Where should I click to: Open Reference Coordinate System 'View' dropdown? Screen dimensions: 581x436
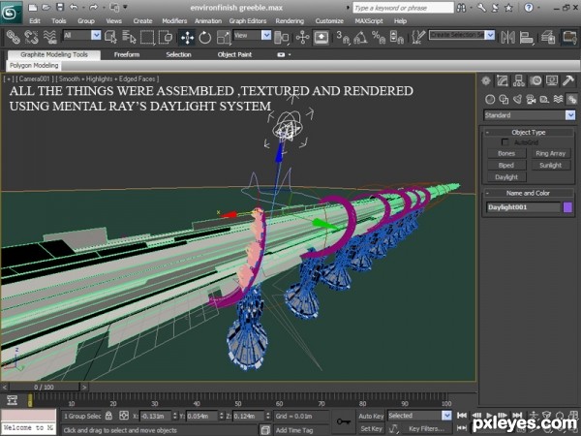pos(266,35)
